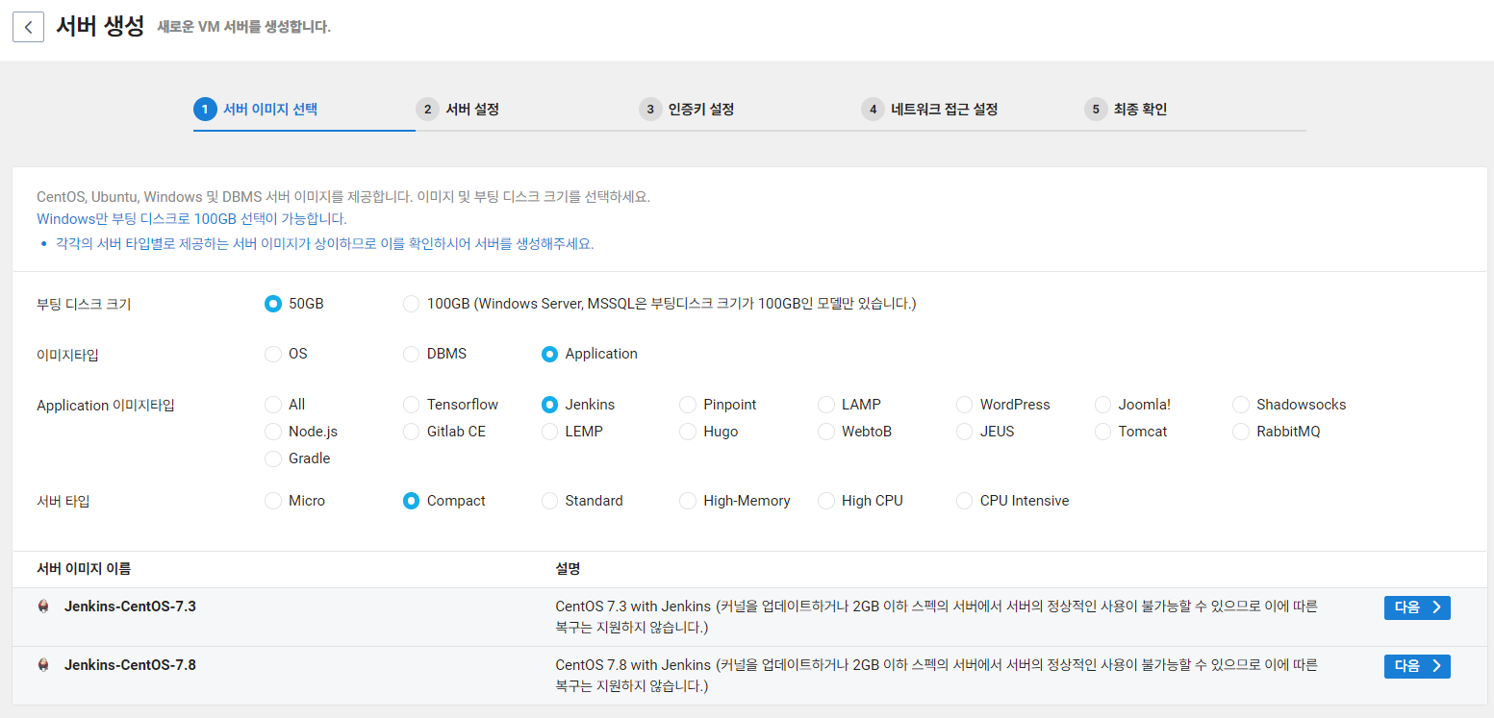Screen dimensions: 1494x718
Task: Click the 설명 column header
Action: pyautogui.click(x=568, y=569)
